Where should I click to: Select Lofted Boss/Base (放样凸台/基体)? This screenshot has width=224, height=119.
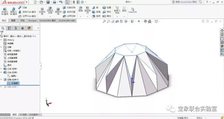click(x=27, y=12)
